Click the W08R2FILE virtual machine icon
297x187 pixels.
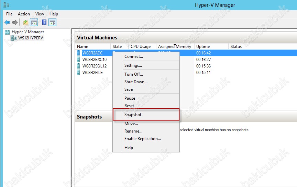(78, 73)
